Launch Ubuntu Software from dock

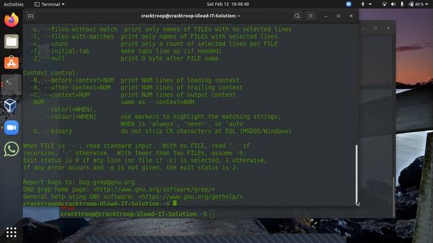pos(12,63)
